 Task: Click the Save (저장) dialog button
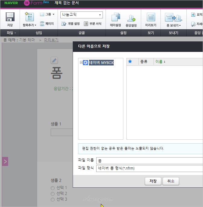pos(153,181)
